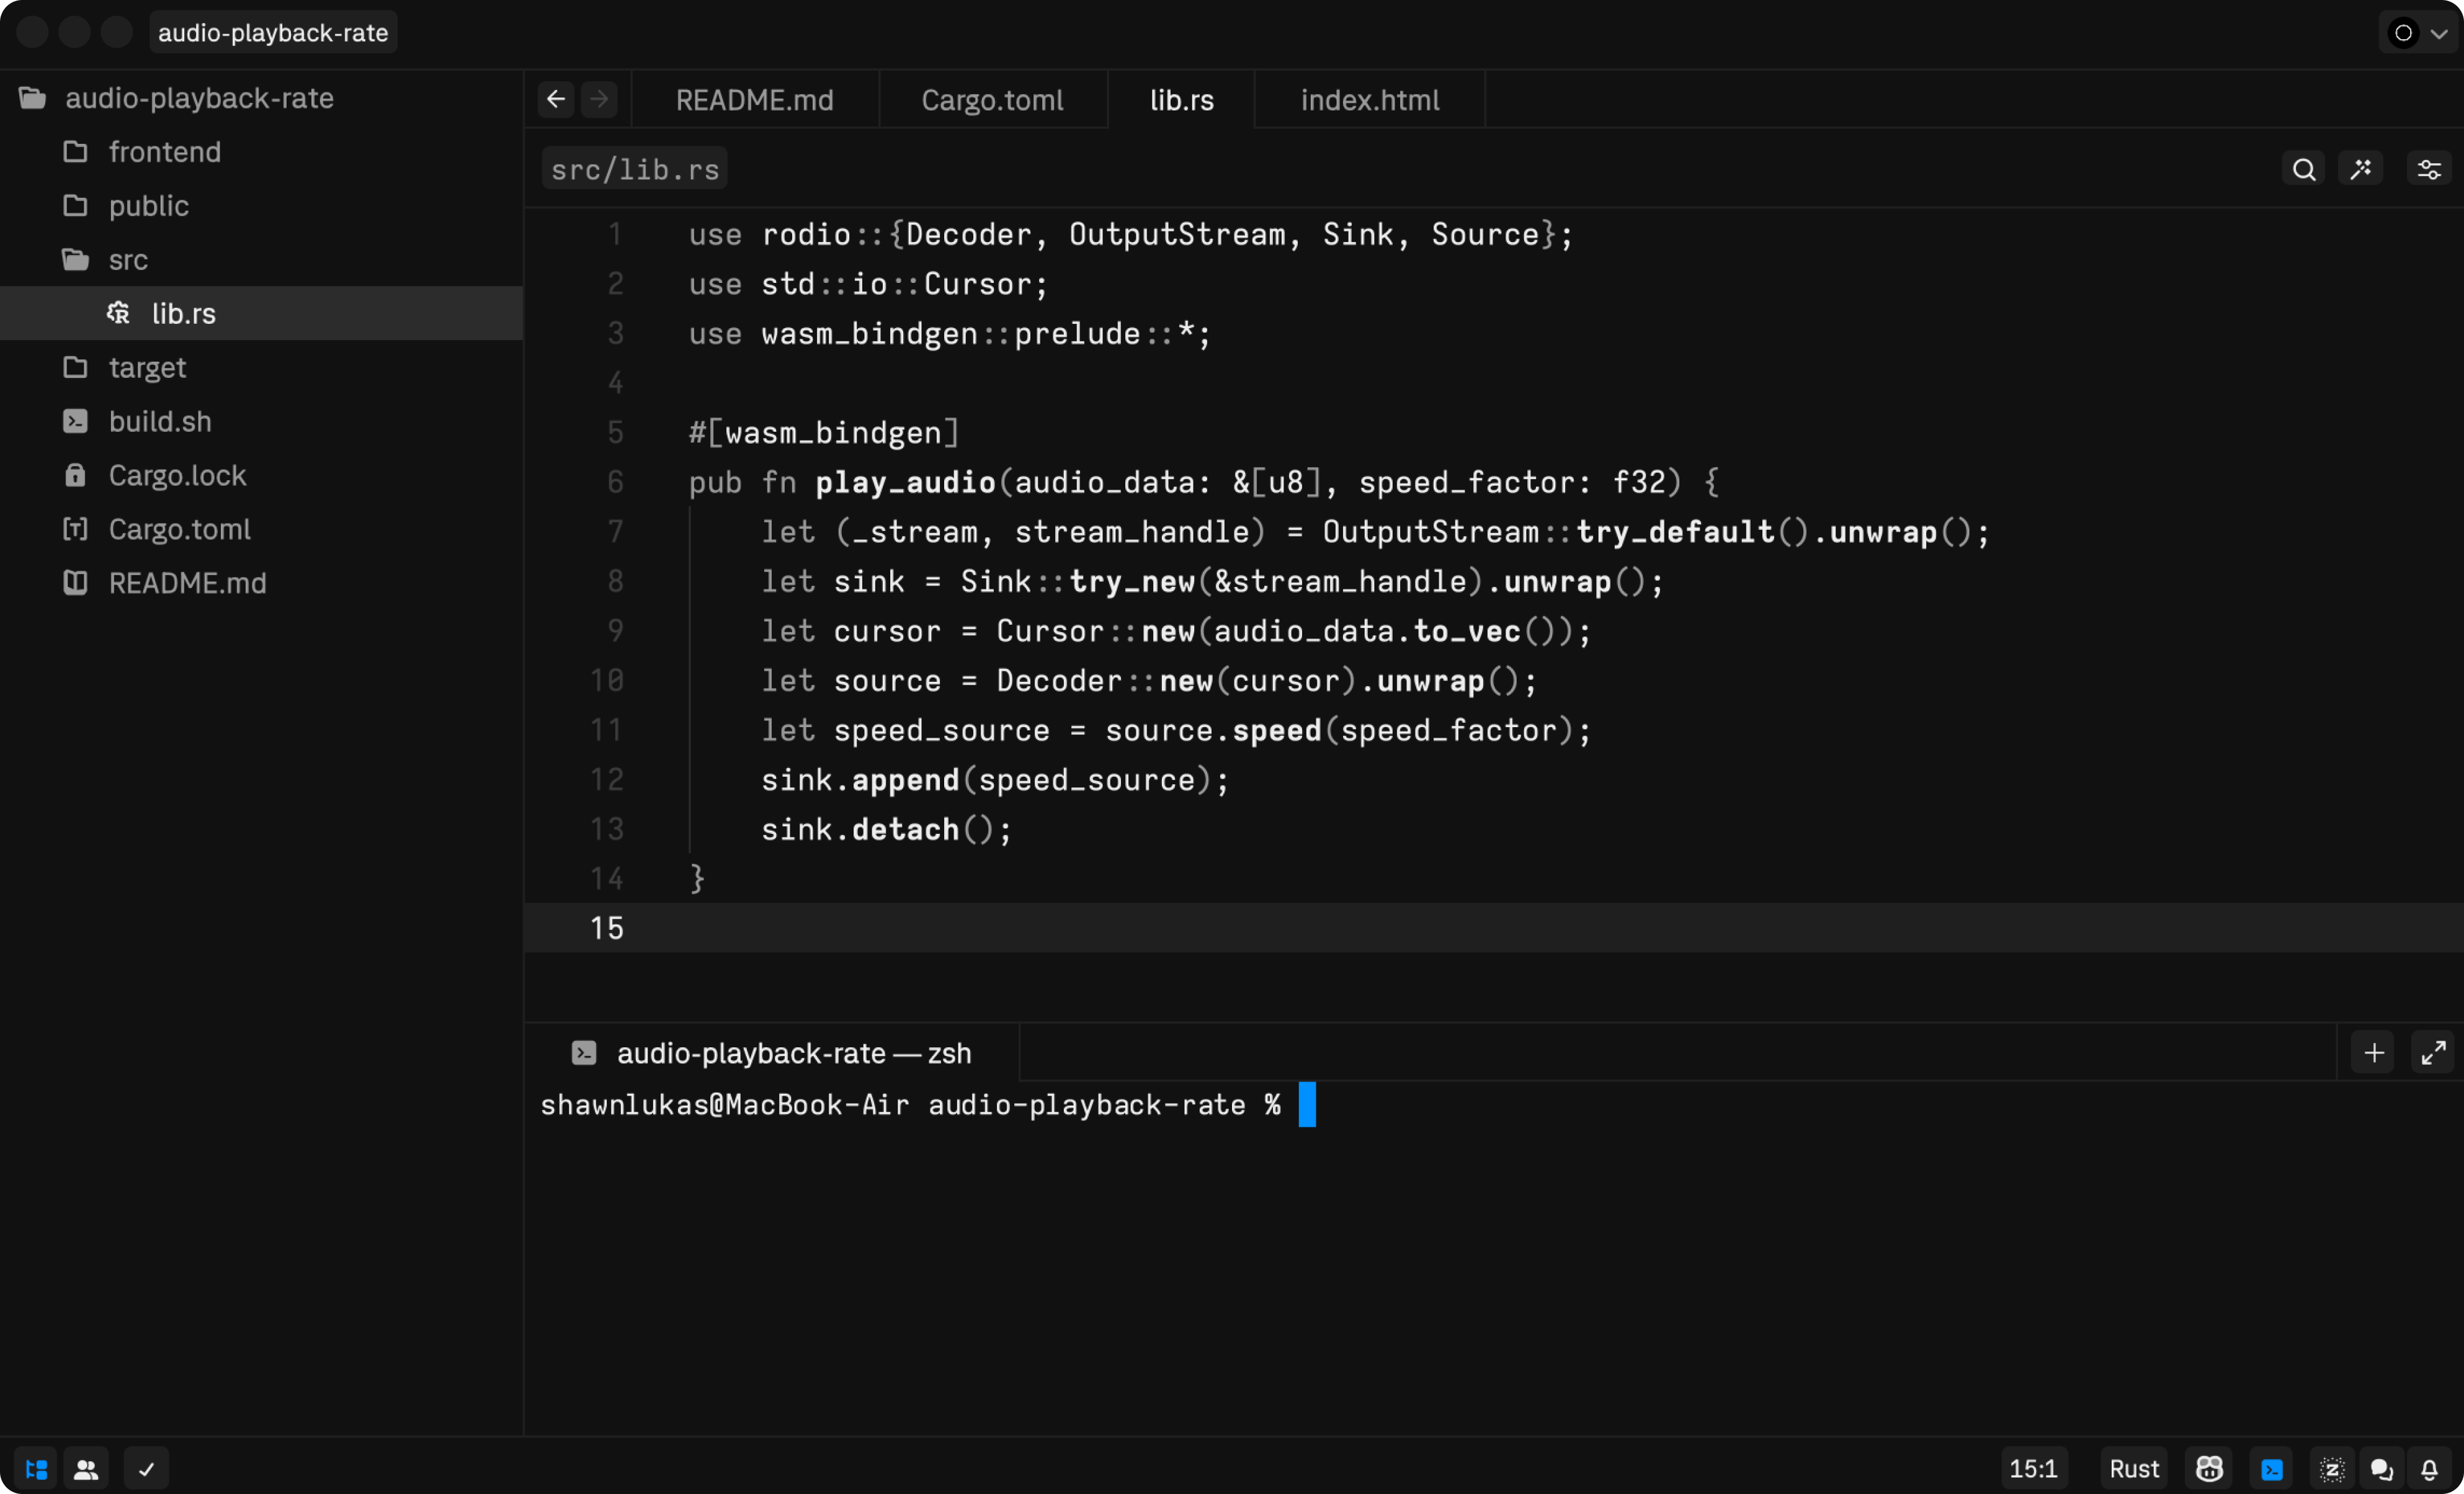This screenshot has height=1494, width=2464.
Task: Switch to the Cargo.toml tab
Action: coord(992,99)
